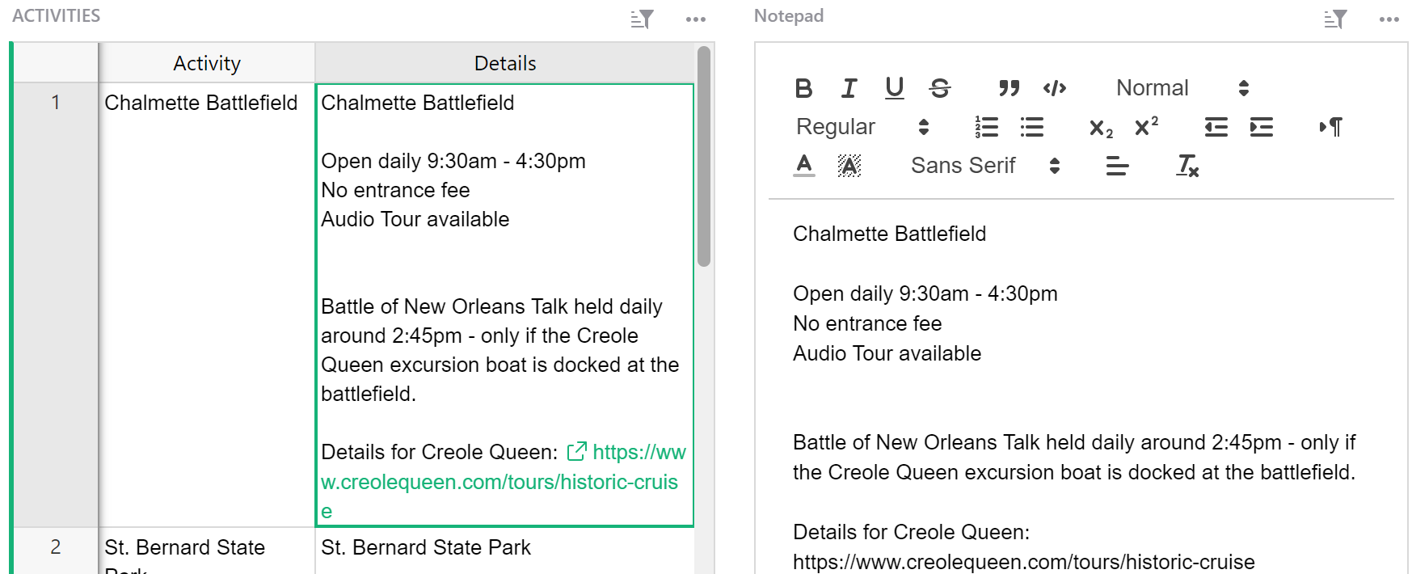Image resolution: width=1412 pixels, height=574 pixels.
Task: Clear text formatting
Action: coord(1187,166)
